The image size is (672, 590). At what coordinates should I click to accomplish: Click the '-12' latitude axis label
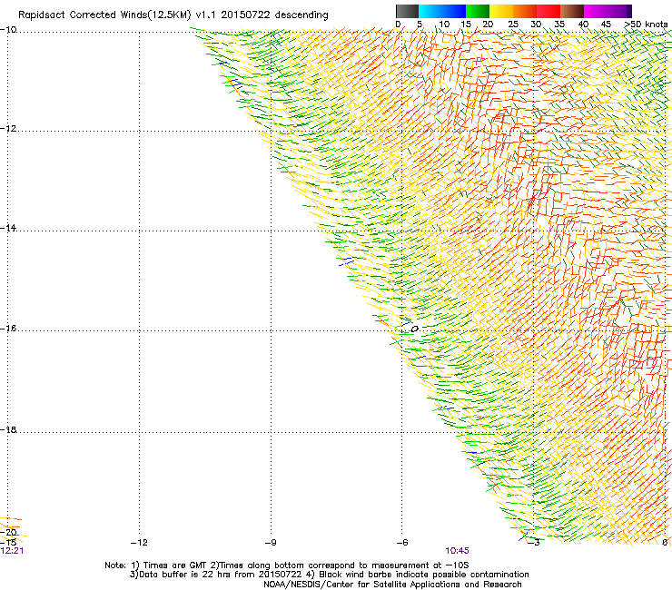(8, 129)
